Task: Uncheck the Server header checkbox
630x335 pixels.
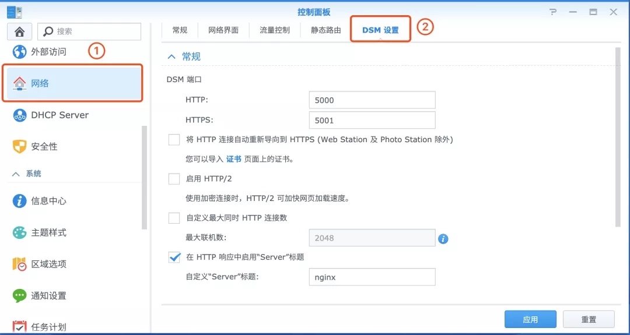Action: (x=174, y=257)
